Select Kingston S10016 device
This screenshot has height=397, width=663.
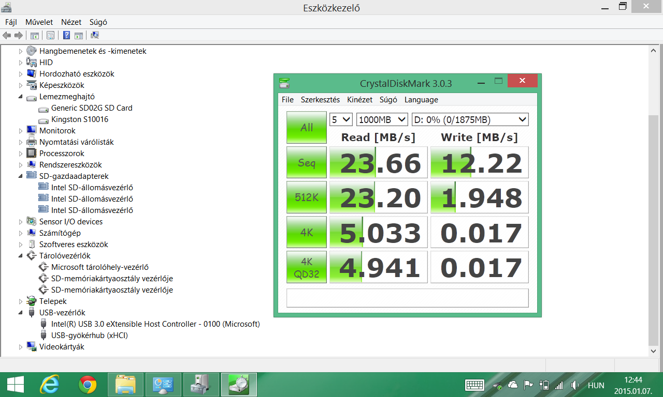(x=80, y=119)
